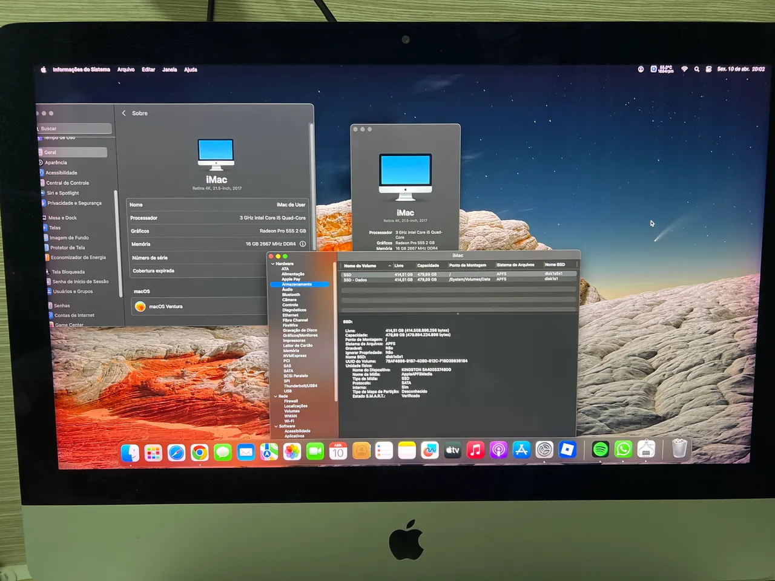Collapse the Hardware tree section
Image resolution: width=775 pixels, height=581 pixels.
click(x=272, y=264)
